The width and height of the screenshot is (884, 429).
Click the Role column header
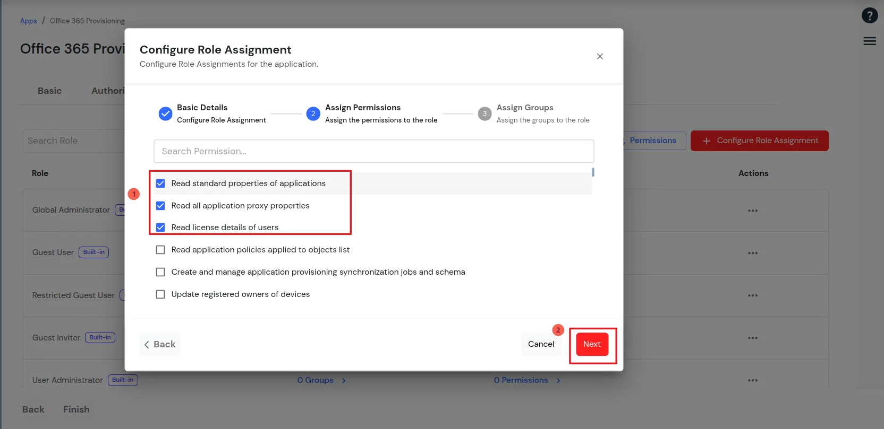40,173
